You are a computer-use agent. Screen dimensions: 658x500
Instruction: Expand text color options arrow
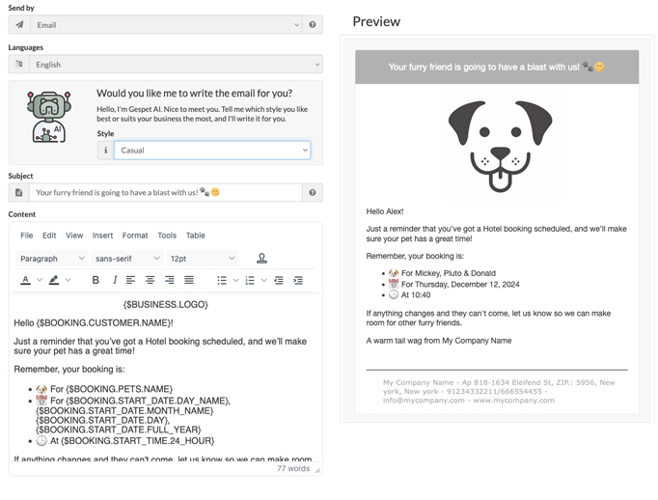(x=40, y=280)
